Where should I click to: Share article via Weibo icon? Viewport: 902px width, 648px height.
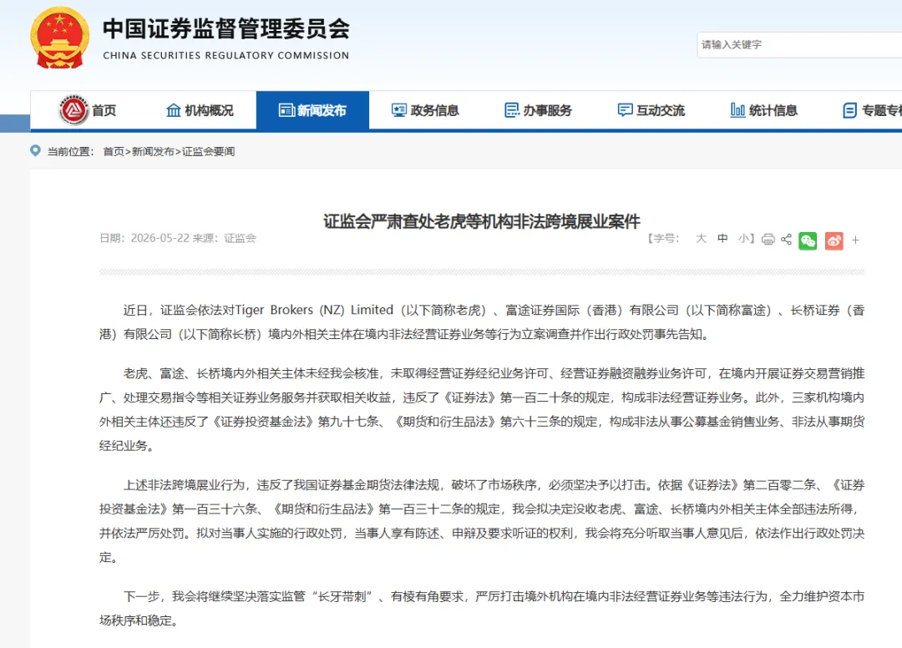pyautogui.click(x=834, y=241)
